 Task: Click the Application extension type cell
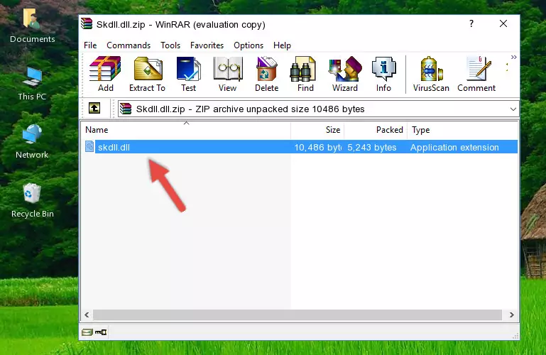coord(454,147)
